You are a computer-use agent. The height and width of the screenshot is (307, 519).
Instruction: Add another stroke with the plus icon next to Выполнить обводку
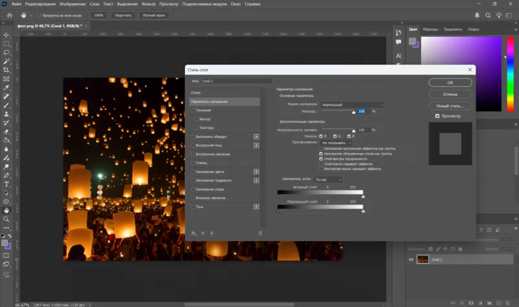click(256, 137)
